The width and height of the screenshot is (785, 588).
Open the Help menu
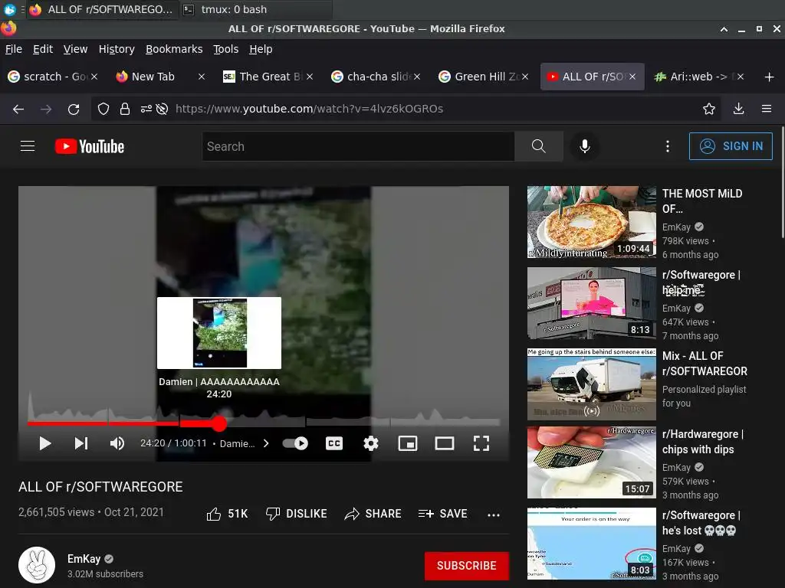click(261, 49)
